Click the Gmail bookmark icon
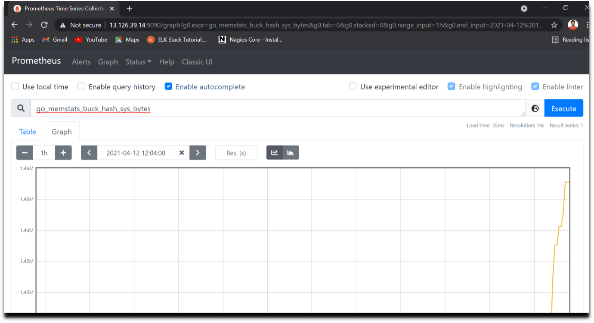Image resolution: width=594 pixels, height=323 pixels. pyautogui.click(x=45, y=40)
